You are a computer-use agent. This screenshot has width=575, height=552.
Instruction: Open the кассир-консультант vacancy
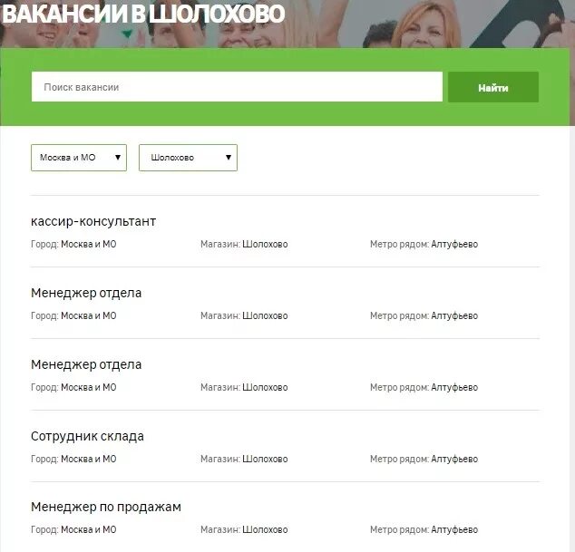[x=93, y=221]
